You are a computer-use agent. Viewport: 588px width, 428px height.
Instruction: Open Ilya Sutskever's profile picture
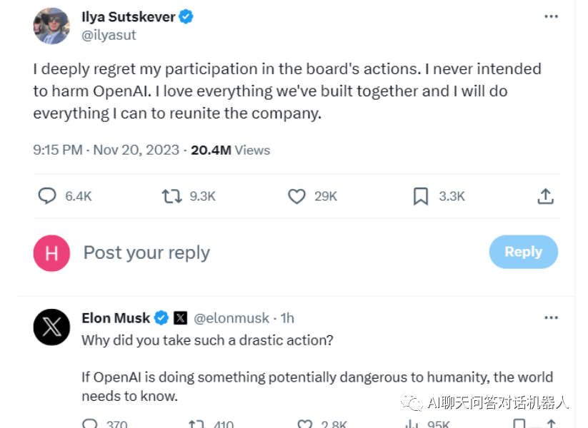click(x=51, y=26)
